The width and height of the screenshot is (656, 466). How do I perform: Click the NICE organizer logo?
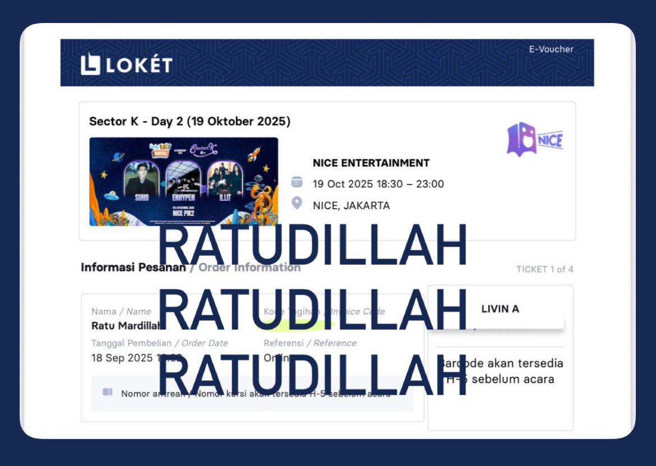pyautogui.click(x=535, y=139)
